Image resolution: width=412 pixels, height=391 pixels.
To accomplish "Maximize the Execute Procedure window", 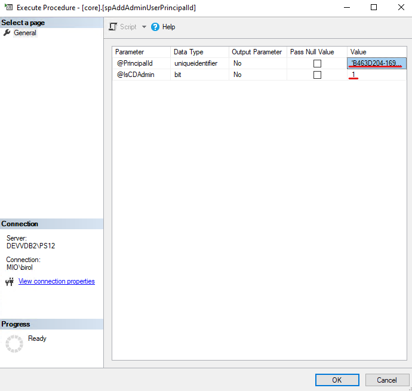I will click(x=374, y=7).
